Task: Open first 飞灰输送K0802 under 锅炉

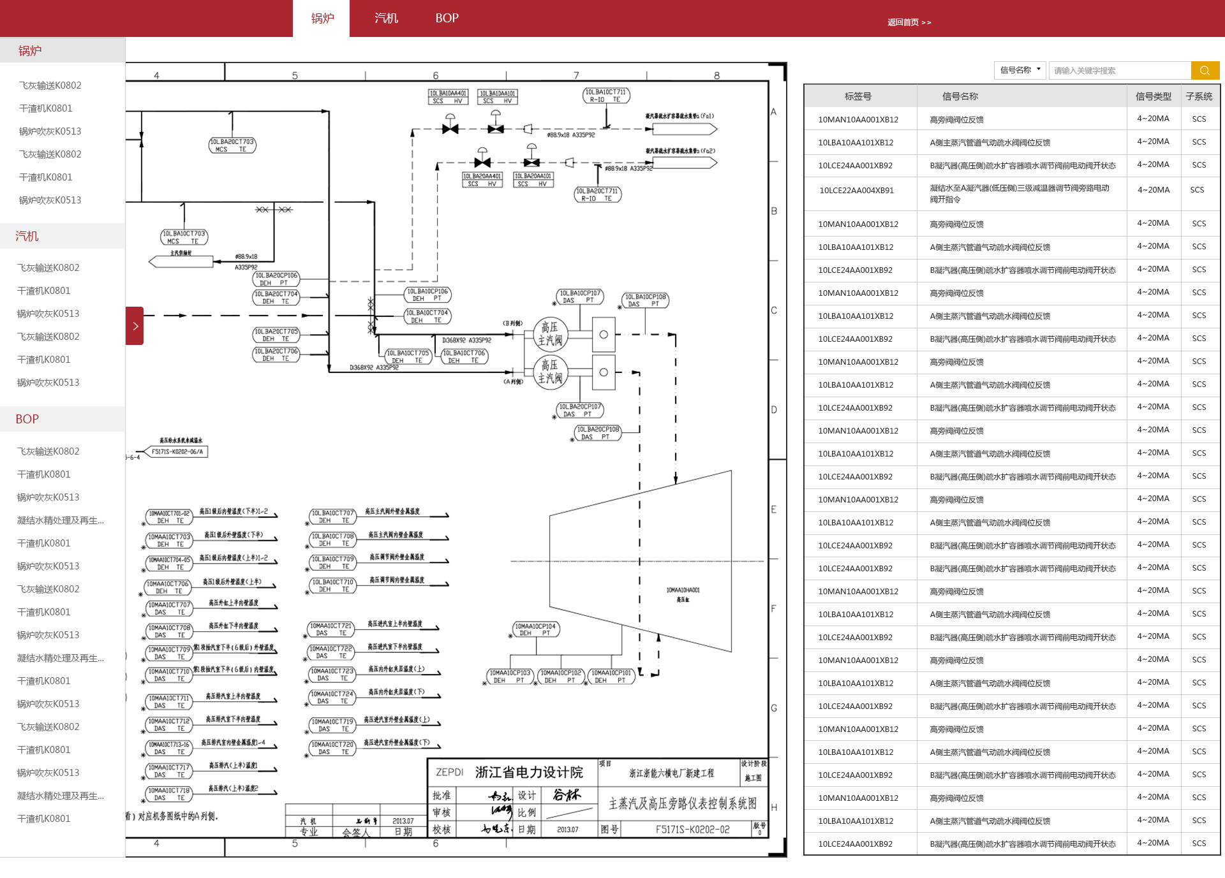Action: click(50, 85)
